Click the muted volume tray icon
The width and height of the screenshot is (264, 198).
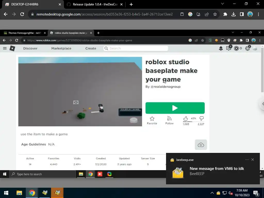tap(230, 193)
